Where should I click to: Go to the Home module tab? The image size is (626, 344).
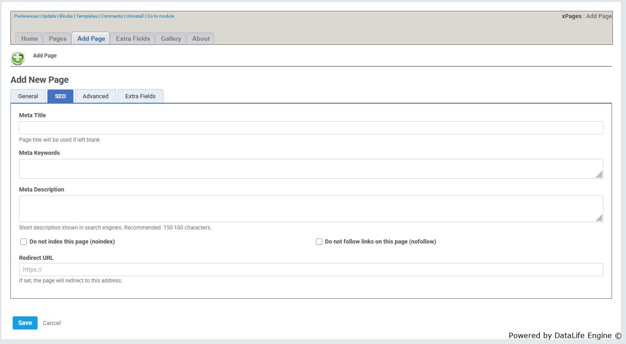click(x=29, y=38)
